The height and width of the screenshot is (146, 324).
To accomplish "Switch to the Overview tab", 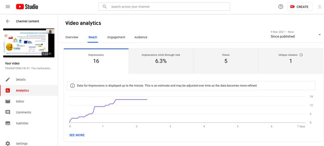I will 72,37.
